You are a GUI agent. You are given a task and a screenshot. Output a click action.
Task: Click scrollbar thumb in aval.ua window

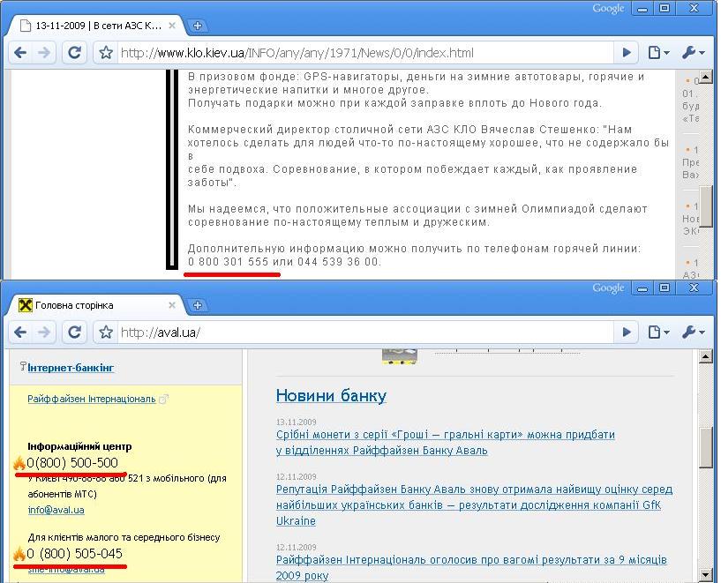pyautogui.click(x=705, y=447)
